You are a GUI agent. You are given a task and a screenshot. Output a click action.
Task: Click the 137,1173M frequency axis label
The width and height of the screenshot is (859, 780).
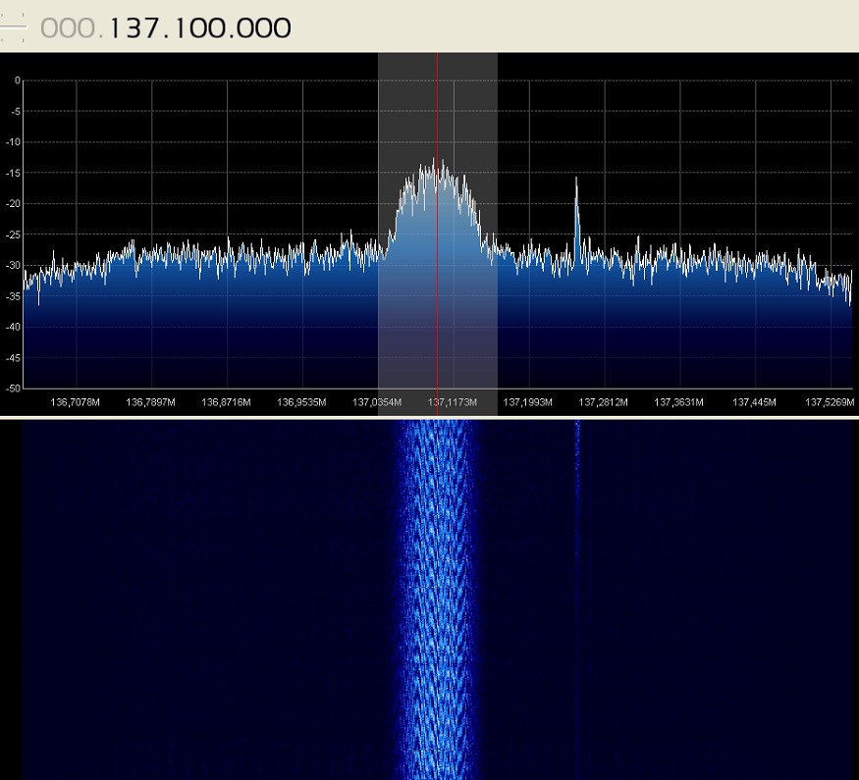[x=453, y=402]
